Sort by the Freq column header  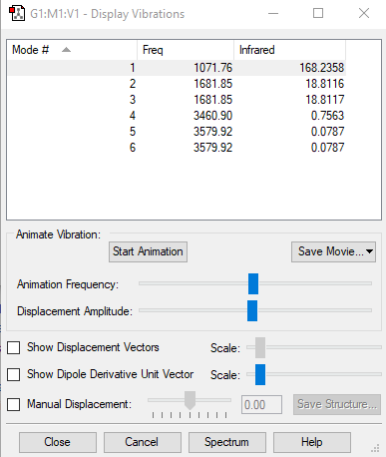tap(186, 50)
